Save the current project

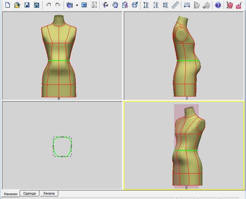pos(27,5)
